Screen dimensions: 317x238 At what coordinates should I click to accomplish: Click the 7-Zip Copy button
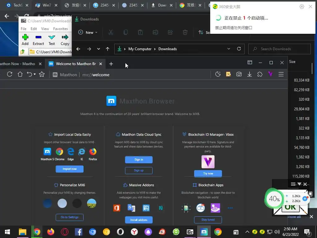coord(65,40)
